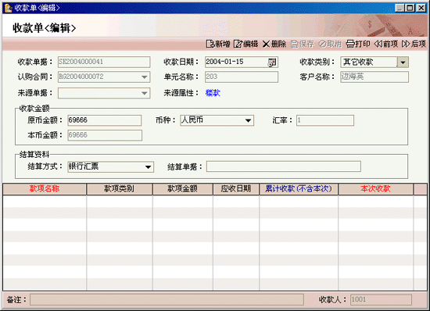The image size is (430, 311).
Task: Click the 新增 (New) toolbar button
Action: pos(218,44)
